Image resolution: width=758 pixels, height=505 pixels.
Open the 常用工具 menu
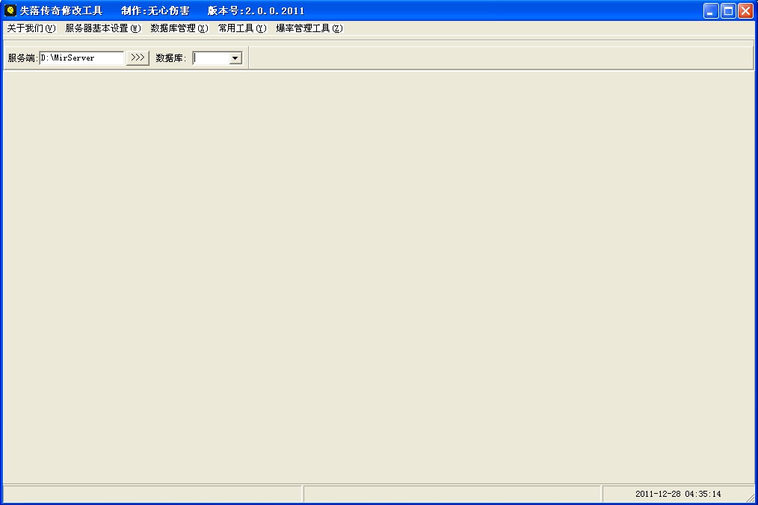[x=240, y=28]
